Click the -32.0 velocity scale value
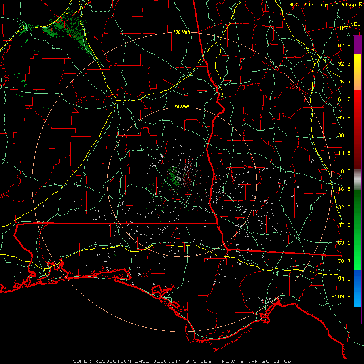The image size is (364, 364). (x=343, y=207)
